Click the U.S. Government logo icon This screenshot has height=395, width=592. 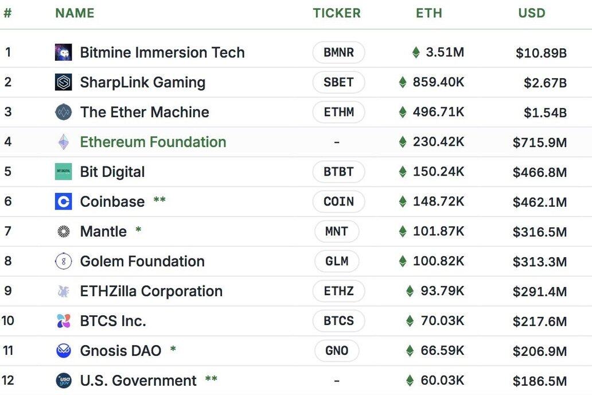coord(63,381)
